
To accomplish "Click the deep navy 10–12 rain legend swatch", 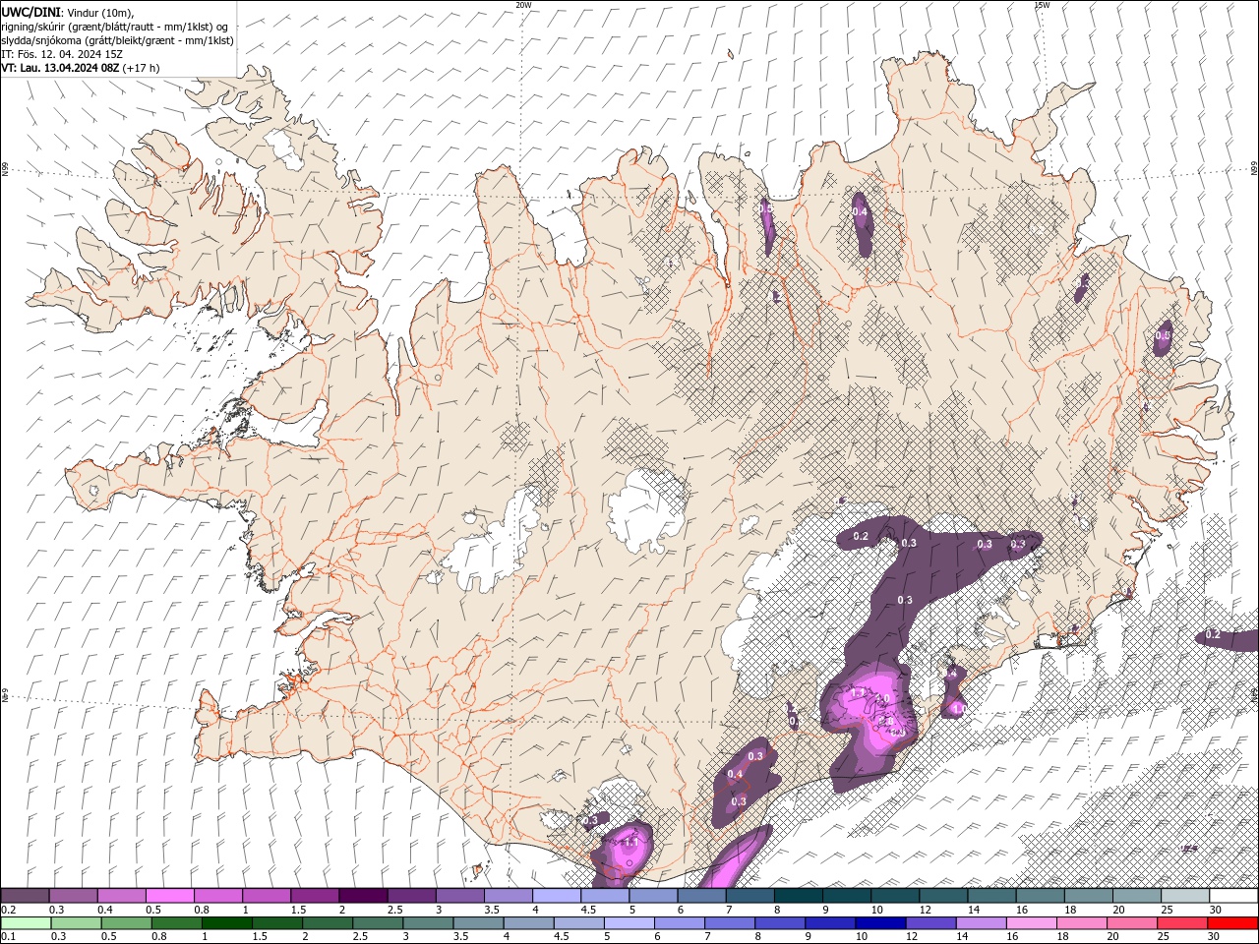I will 879,923.
